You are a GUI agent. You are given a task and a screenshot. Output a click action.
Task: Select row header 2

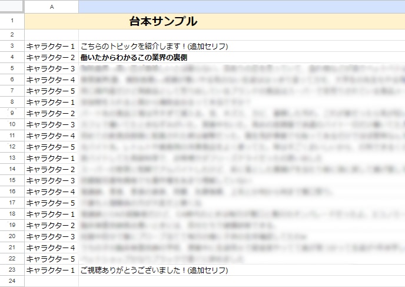coord(12,35)
